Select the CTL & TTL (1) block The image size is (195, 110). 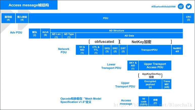(96, 50)
